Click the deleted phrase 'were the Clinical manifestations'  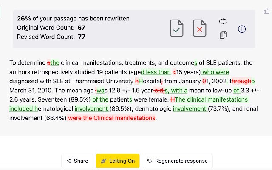112,118
